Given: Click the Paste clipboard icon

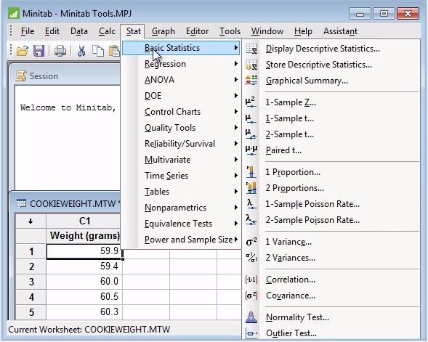Looking at the screenshot, I should (114, 51).
